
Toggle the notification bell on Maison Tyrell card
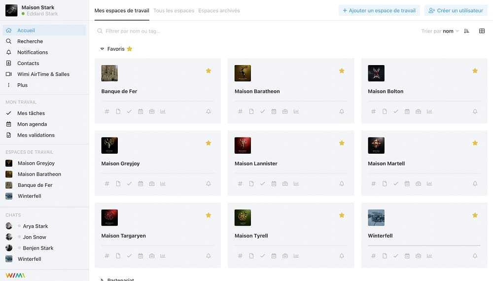342,256
